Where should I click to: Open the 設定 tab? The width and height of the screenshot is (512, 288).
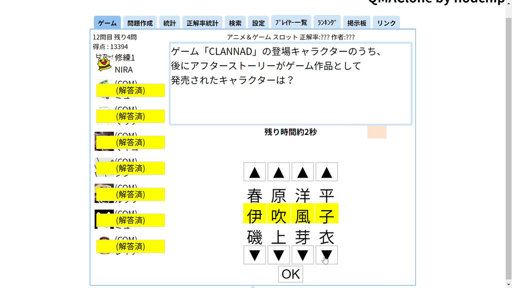[x=258, y=22]
